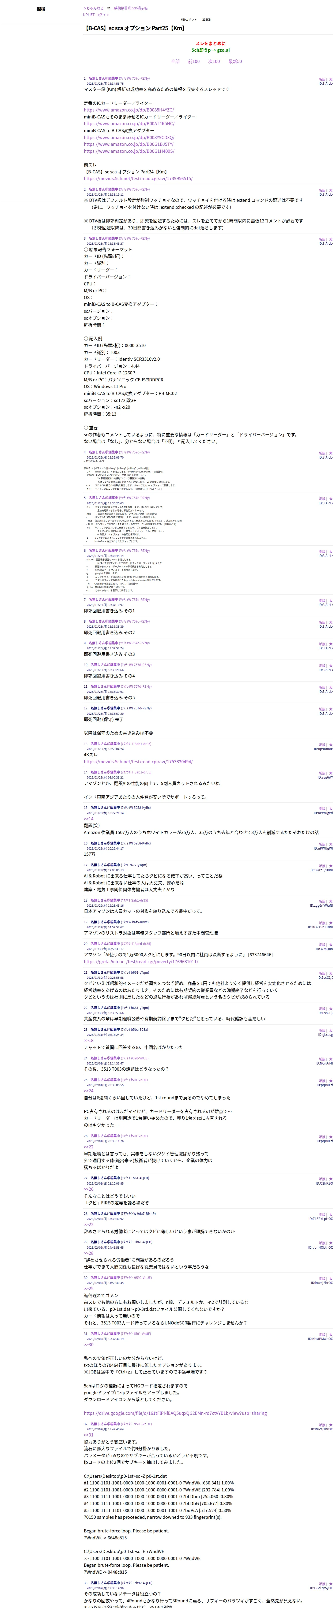Follow anchor >>28 in post 29
Screen dimensions: 333x1608
[x=89, y=1253]
